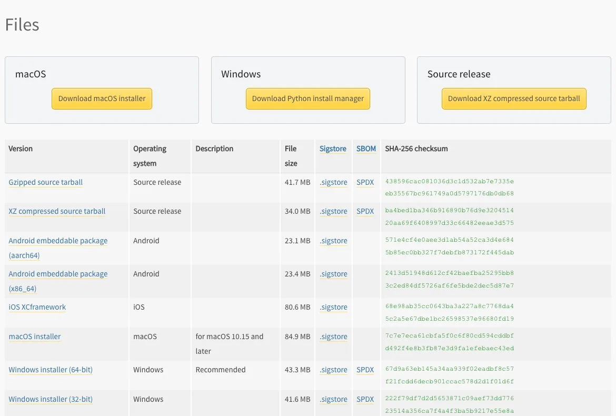Open SPDX link for XZ compressed tarball row
The height and width of the screenshot is (416, 616).
coord(365,211)
